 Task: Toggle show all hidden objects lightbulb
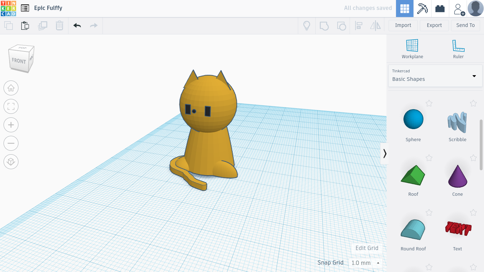(x=306, y=26)
